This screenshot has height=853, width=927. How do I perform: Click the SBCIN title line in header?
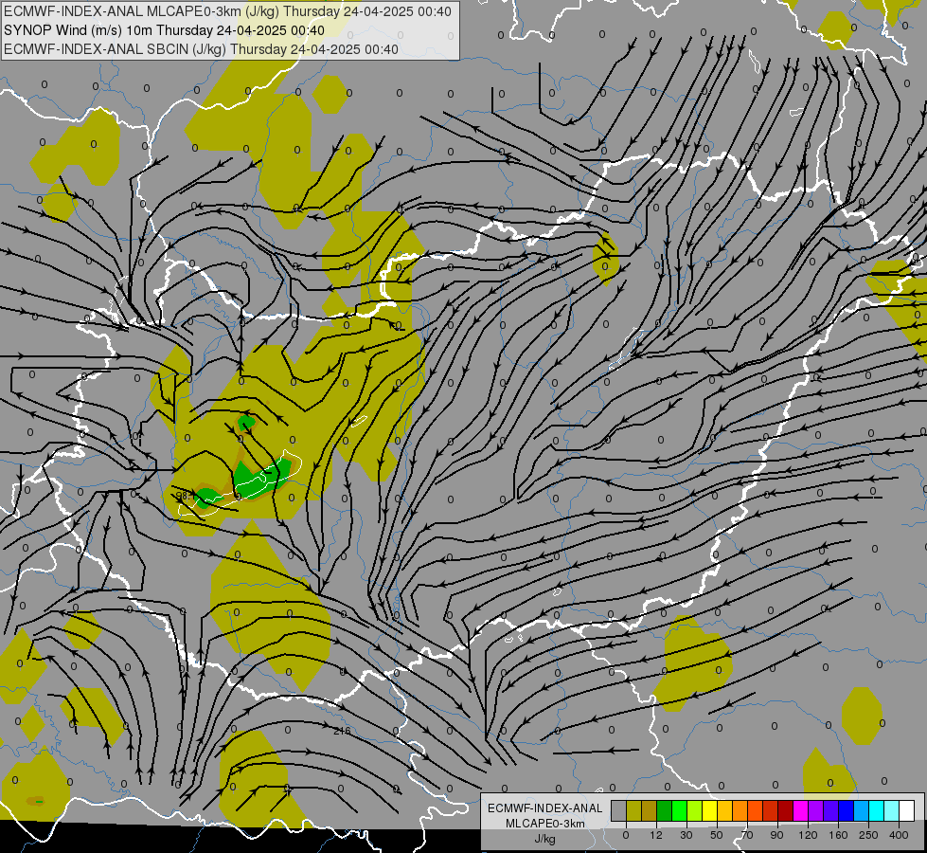tap(201, 49)
